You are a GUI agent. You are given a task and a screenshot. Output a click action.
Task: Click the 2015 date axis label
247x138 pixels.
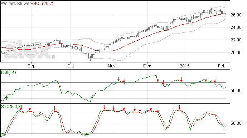point(185,66)
